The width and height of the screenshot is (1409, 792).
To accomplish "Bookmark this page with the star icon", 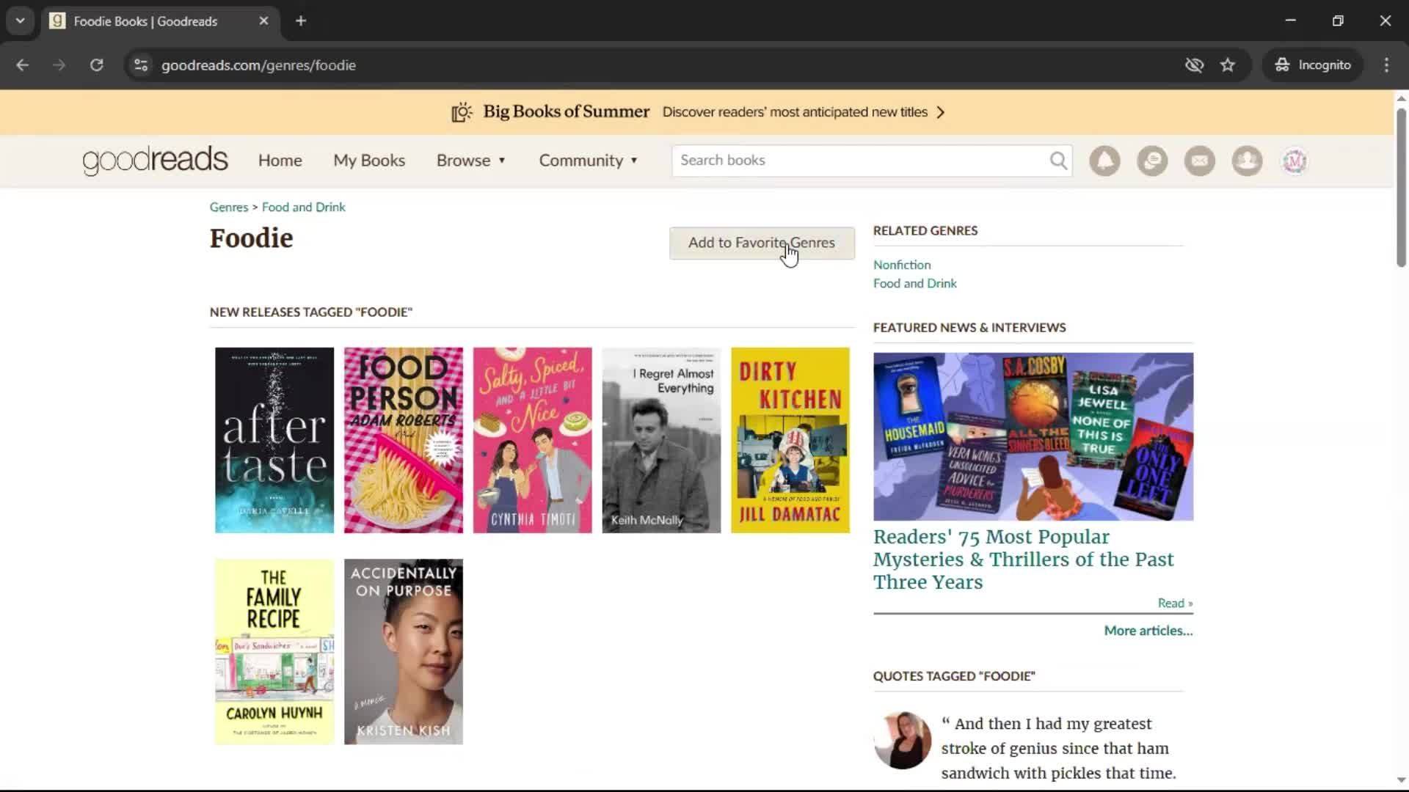I will (1228, 65).
